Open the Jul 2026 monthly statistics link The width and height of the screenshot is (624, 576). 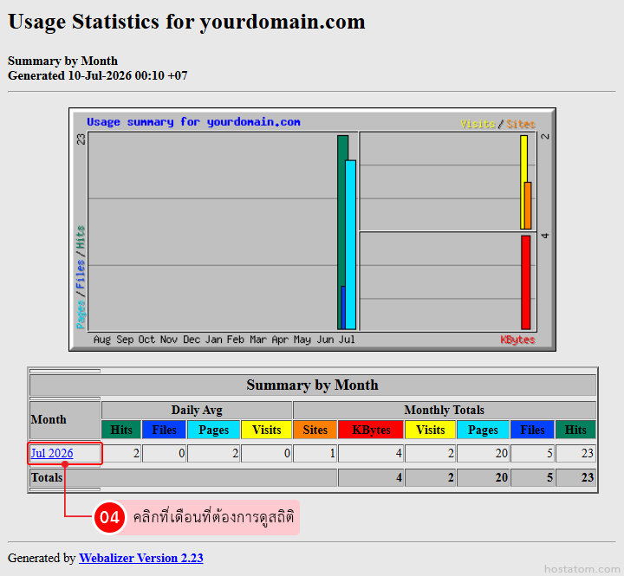52,453
